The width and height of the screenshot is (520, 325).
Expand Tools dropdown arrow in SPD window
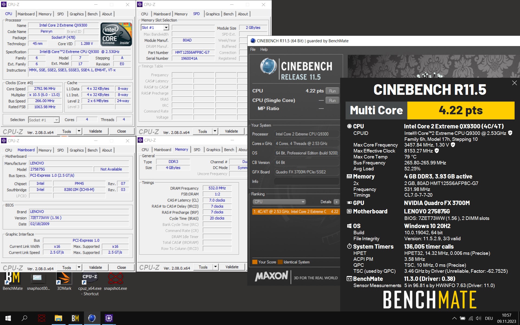(215, 131)
